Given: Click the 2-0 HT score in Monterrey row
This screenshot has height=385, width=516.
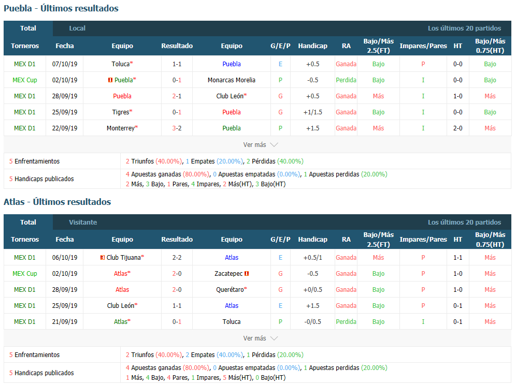Looking at the screenshot, I should (x=458, y=128).
